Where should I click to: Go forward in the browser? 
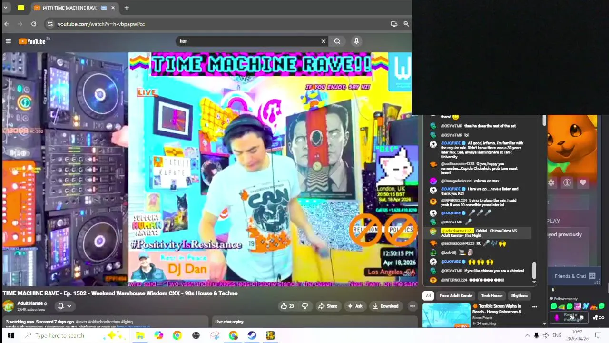[20, 24]
